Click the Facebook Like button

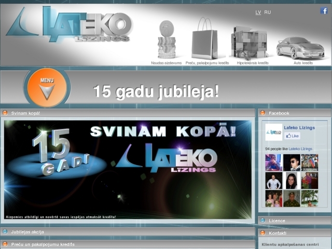click(x=292, y=136)
